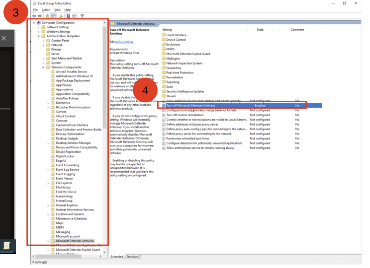Select App Privacy in the tree
Viewport: 370px width, 268px height.
click(x=64, y=85)
